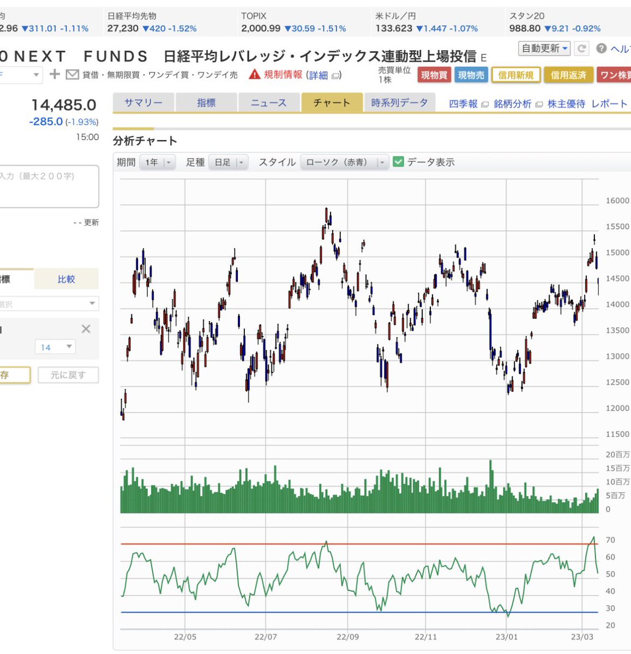The image size is (631, 654).
Task: Open the 足種 日足 dropdown
Action: (x=228, y=162)
